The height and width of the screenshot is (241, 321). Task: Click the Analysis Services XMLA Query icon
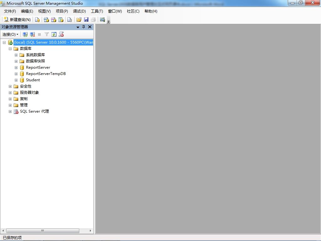[x=61, y=20]
